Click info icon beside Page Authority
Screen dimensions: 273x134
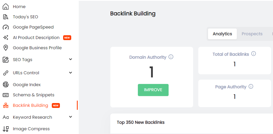click(251, 86)
